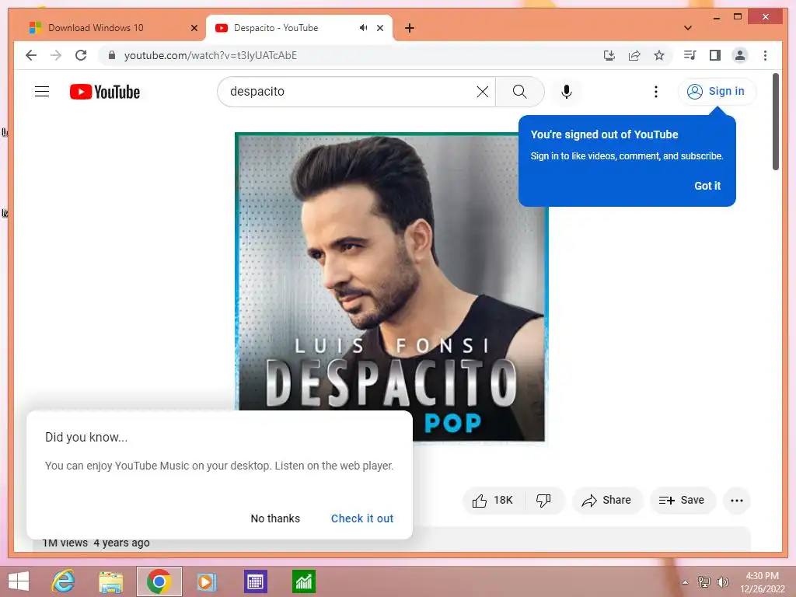The image size is (796, 597).
Task: Open the Windows Start menu
Action: tap(19, 581)
